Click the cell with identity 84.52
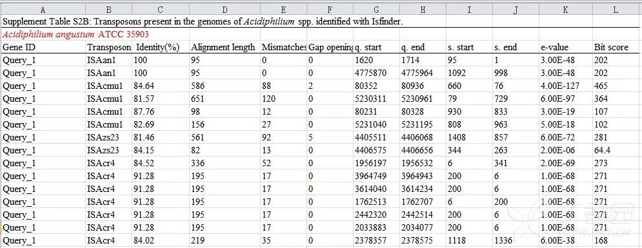The image size is (642, 248). (x=160, y=163)
